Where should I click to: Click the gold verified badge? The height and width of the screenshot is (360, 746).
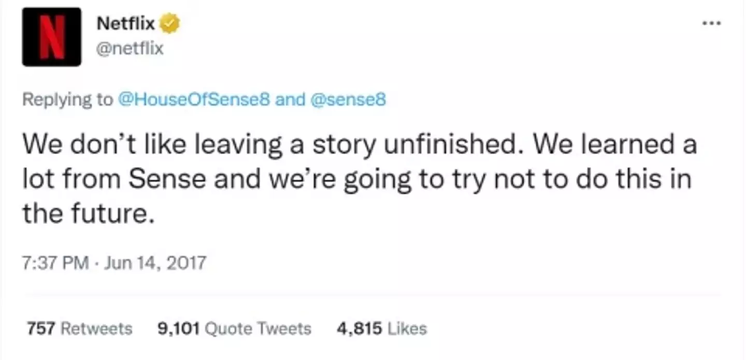coord(169,24)
